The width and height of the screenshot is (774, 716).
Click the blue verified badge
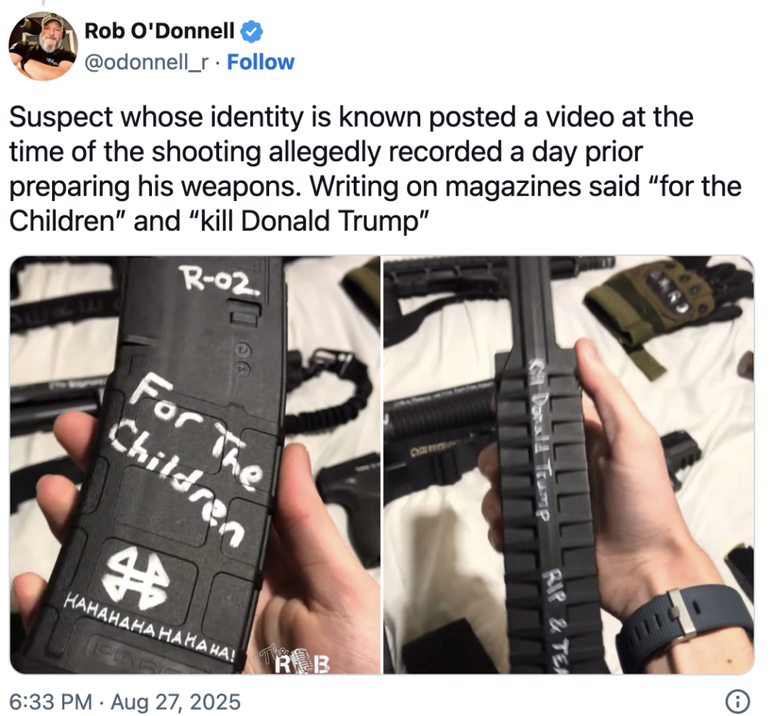[251, 32]
